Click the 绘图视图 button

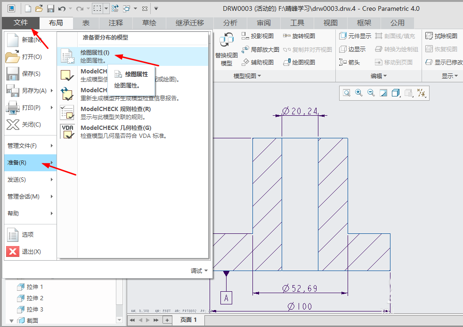pyautogui.click(x=299, y=62)
